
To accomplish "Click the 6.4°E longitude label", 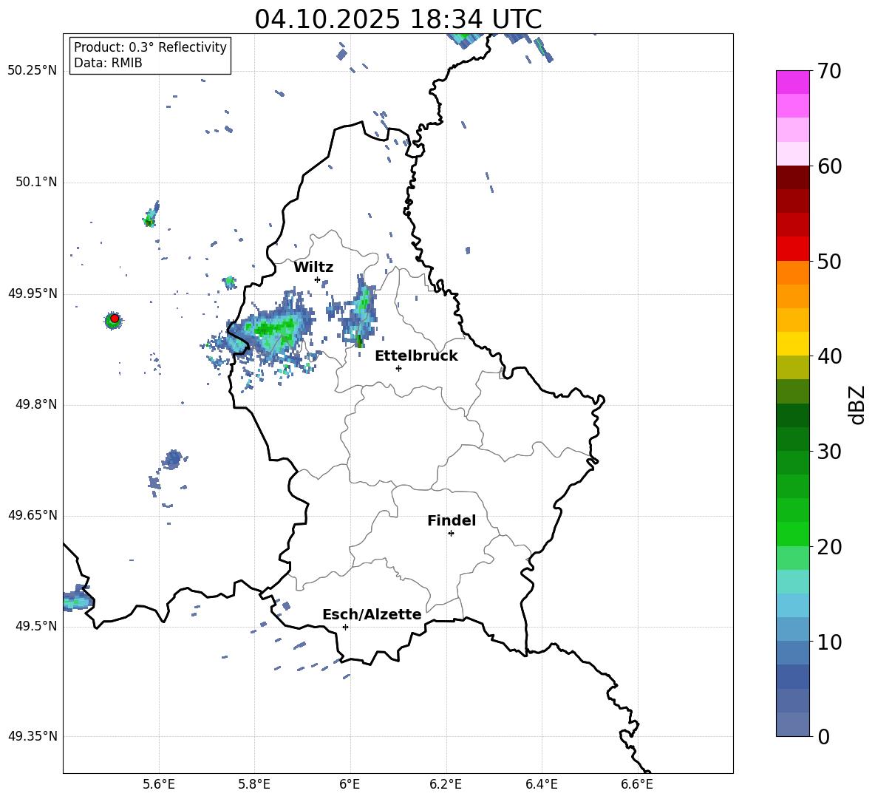I will (x=541, y=784).
